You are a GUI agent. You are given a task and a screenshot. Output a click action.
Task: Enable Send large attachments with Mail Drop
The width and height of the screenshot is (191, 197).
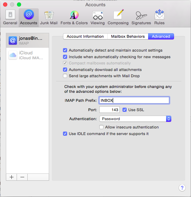click(65, 76)
